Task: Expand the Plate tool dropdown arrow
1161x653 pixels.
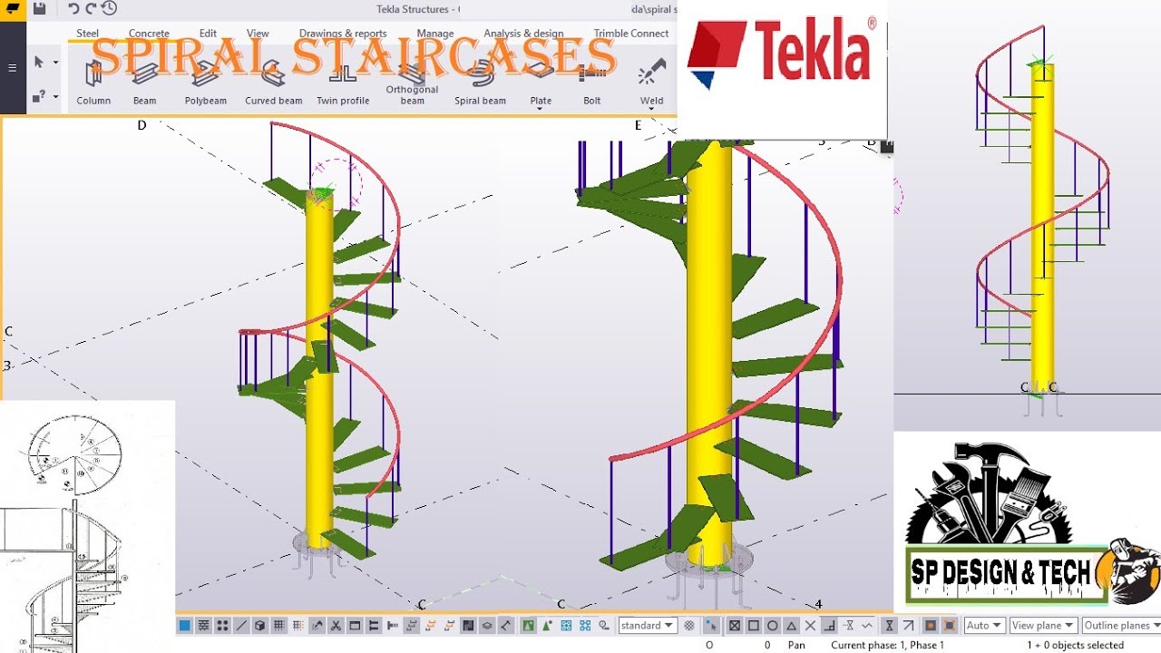Action: coord(541,109)
